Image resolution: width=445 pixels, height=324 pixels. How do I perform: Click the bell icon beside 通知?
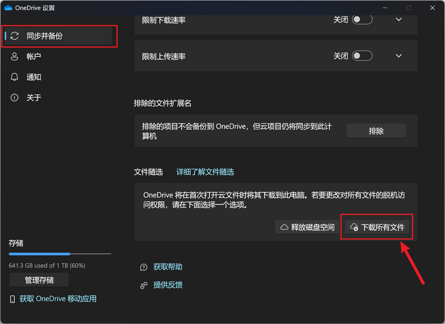(x=14, y=77)
